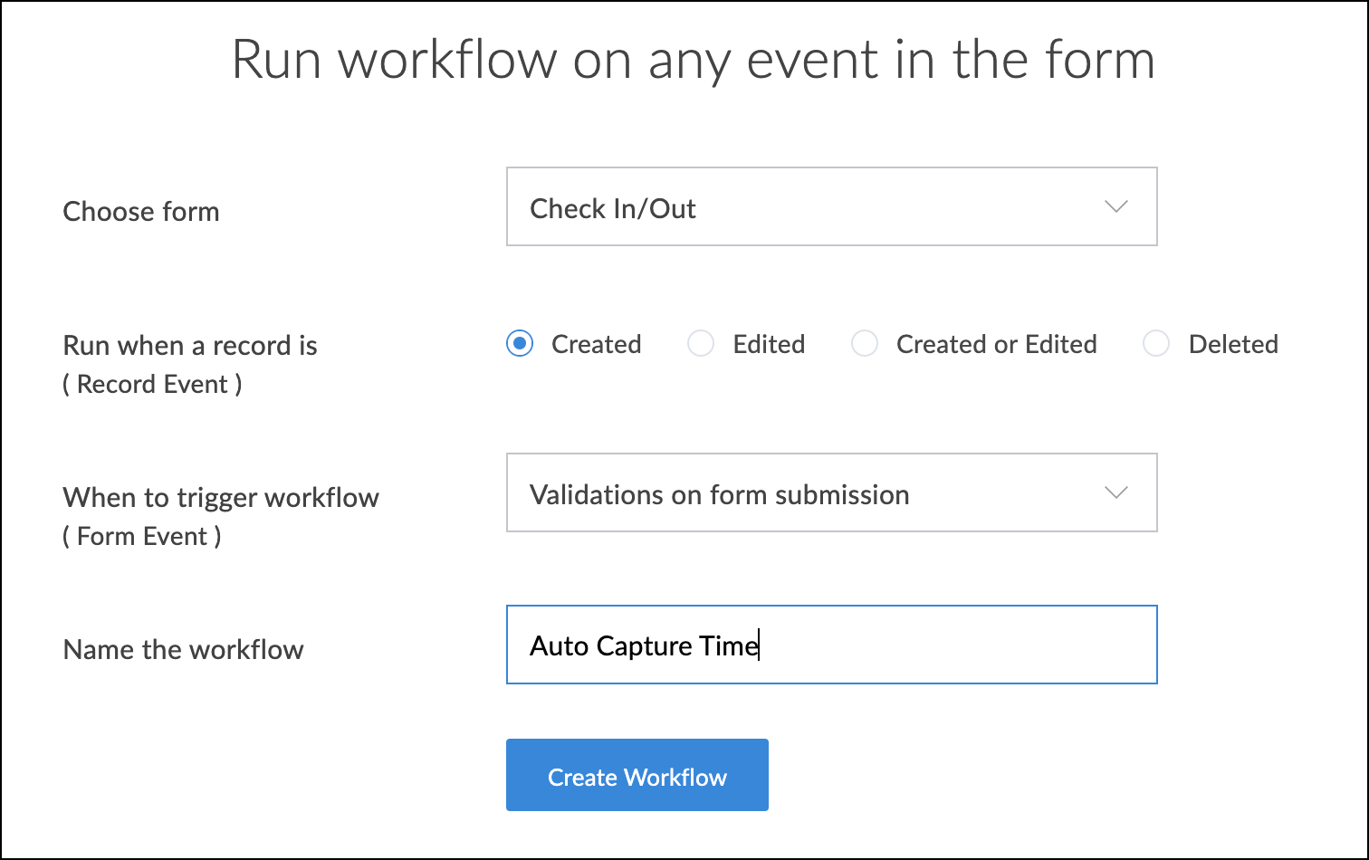Select the Created radio button circle
The image size is (1369, 860).
520,344
